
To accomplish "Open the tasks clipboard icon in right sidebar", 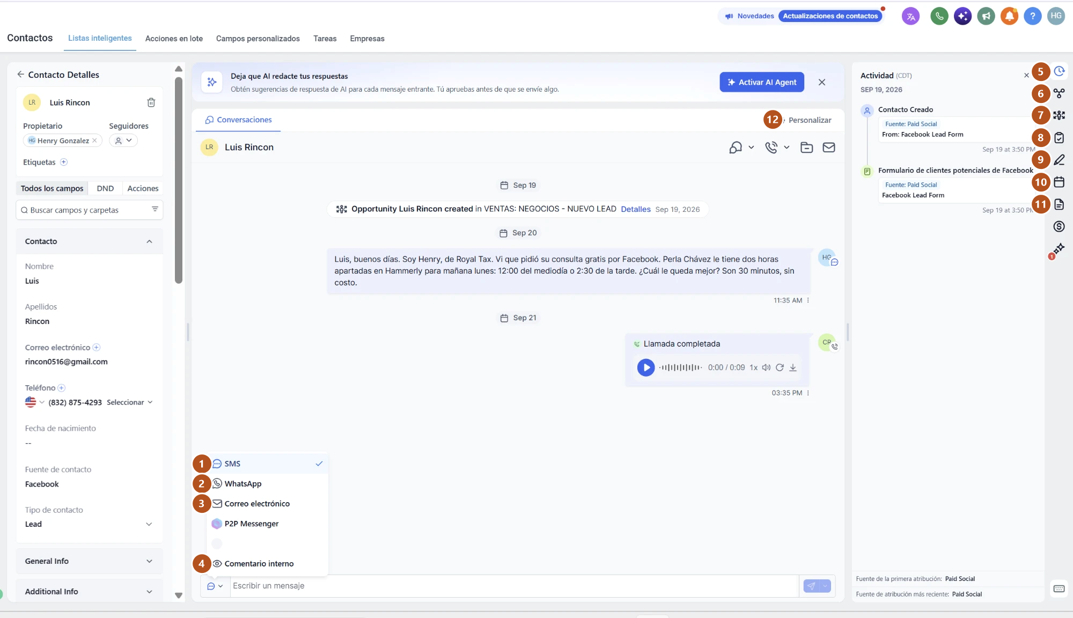I will [1059, 138].
